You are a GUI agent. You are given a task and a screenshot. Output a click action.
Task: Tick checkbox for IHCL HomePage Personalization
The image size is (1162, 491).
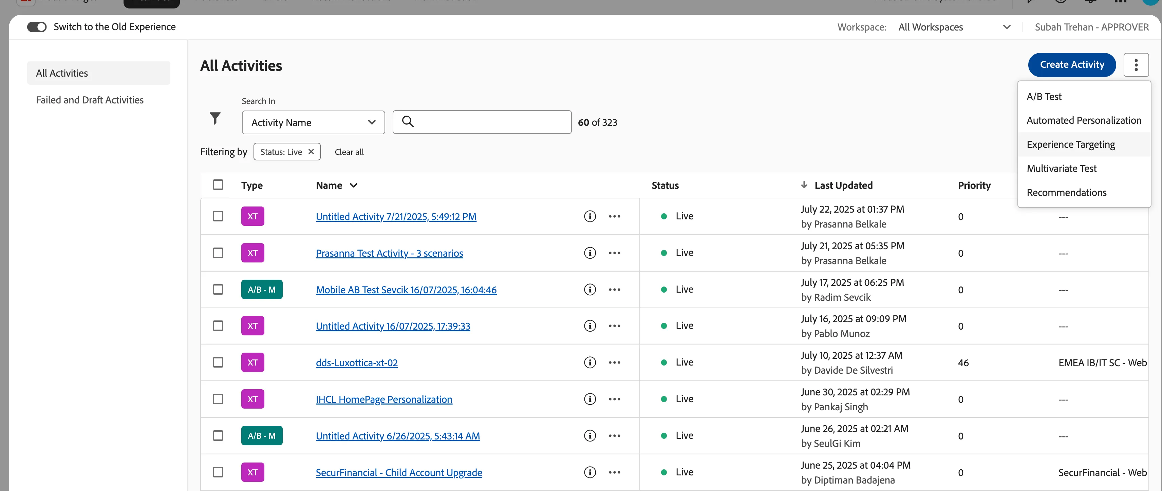[218, 399]
